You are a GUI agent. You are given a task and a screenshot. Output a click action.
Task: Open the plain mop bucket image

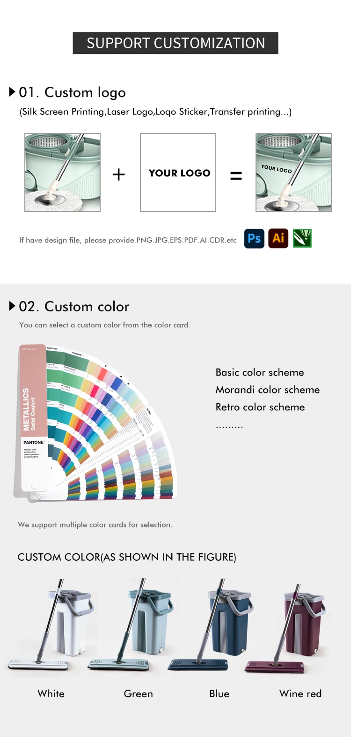coord(63,173)
